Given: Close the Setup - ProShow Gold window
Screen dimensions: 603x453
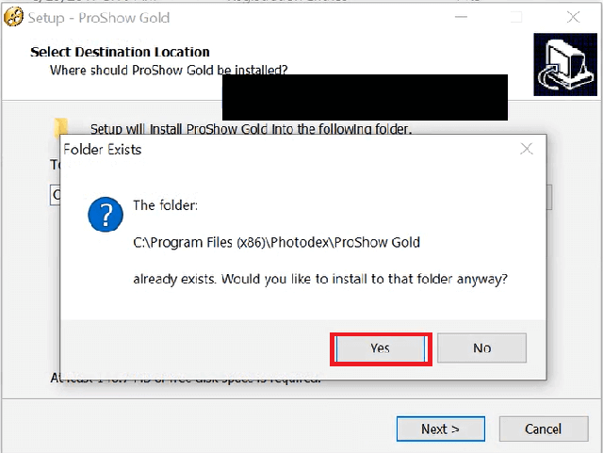Looking at the screenshot, I should click(x=574, y=17).
